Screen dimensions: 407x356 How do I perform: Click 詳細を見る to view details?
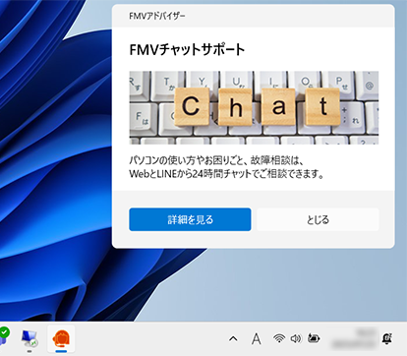190,219
